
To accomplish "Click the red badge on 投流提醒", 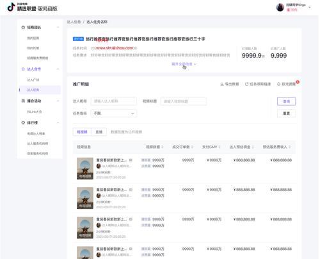I will click(298, 82).
